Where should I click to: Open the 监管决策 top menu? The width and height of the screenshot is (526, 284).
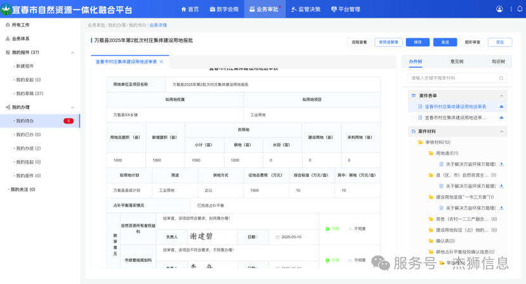click(306, 9)
